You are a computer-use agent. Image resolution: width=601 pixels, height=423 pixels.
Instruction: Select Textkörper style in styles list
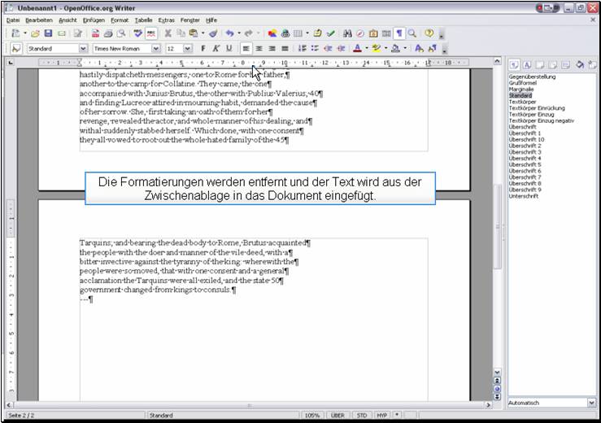[x=522, y=102]
